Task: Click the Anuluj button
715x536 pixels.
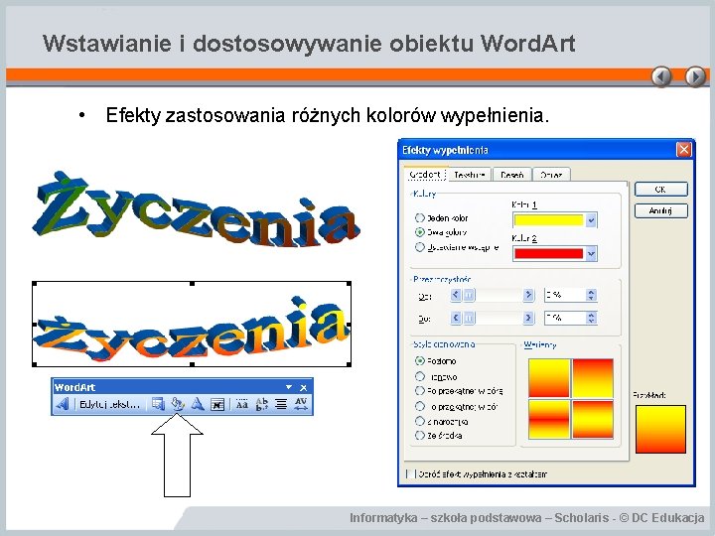Action: (660, 210)
